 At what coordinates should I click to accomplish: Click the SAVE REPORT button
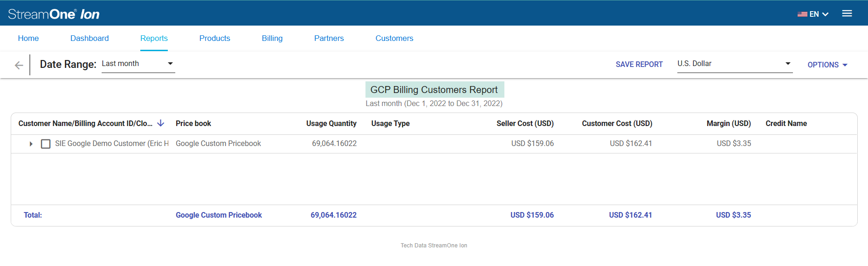(x=639, y=65)
